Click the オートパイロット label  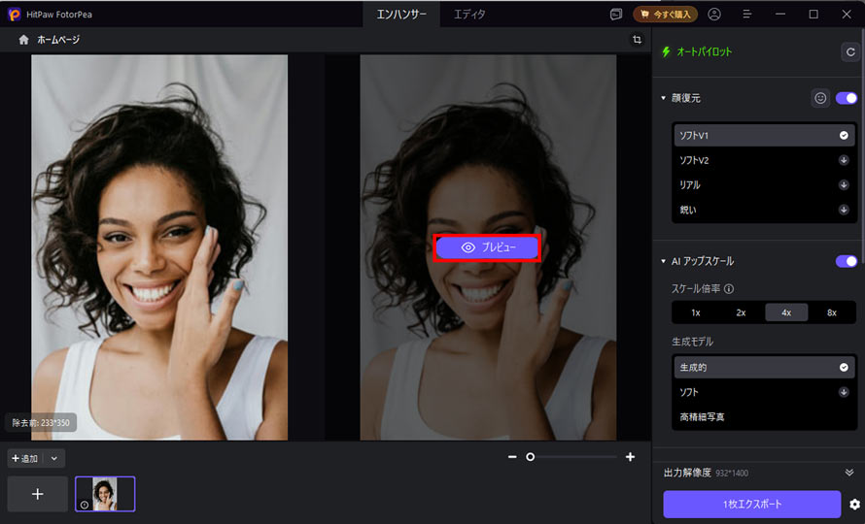coord(704,51)
